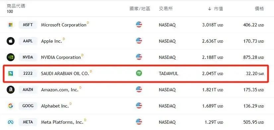
Task: Open the MSFT ticker symbol
Action: coord(28,25)
